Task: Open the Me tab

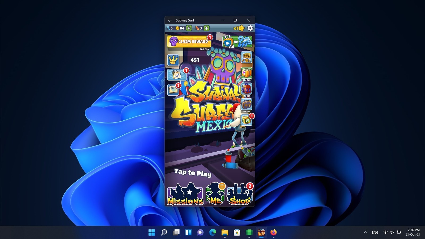Action: [x=215, y=195]
